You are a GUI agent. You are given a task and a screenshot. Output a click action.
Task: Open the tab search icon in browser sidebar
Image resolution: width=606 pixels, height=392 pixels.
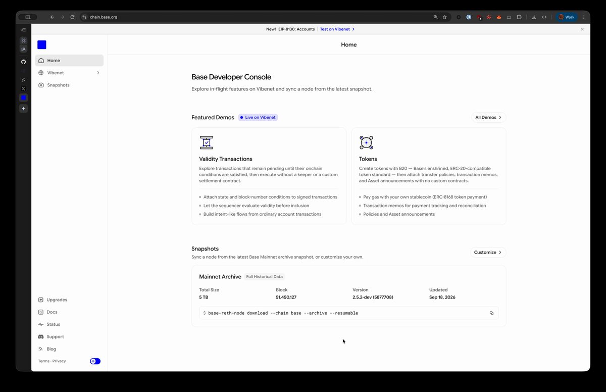(x=23, y=49)
